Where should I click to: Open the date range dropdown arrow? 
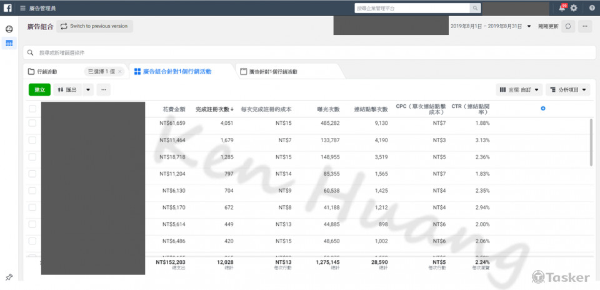(529, 26)
